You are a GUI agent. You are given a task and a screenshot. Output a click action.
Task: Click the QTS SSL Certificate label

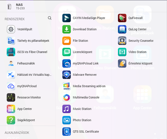click(86, 132)
